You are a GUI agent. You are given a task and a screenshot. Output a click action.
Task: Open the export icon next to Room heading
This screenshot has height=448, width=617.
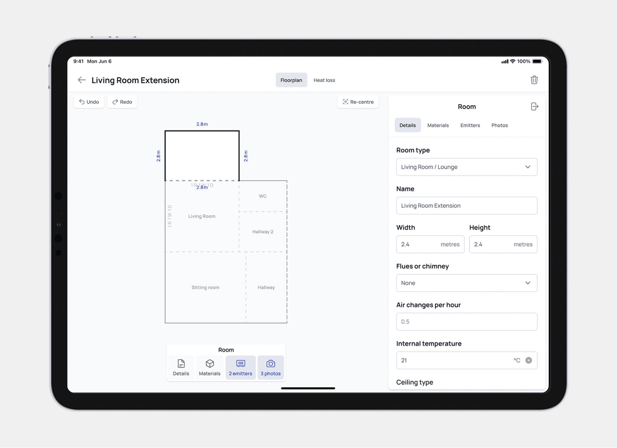click(535, 106)
